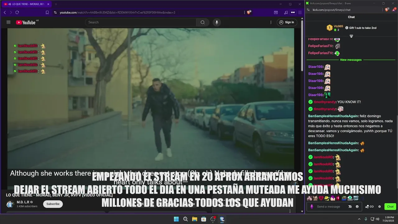The width and height of the screenshot is (398, 224).
Task: Open Windows Start menu
Action: (x=176, y=219)
